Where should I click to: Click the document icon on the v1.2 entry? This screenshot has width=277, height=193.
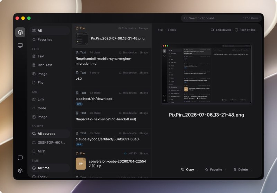(77, 73)
